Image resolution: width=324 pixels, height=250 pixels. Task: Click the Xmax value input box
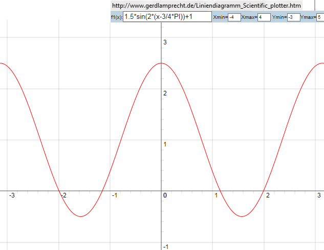[x=264, y=17]
